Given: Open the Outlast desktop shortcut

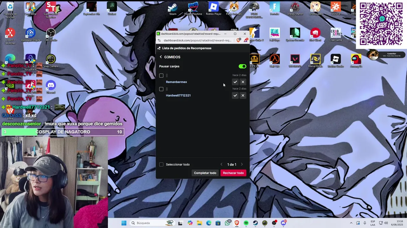Looking at the screenshot, I should (x=112, y=9).
